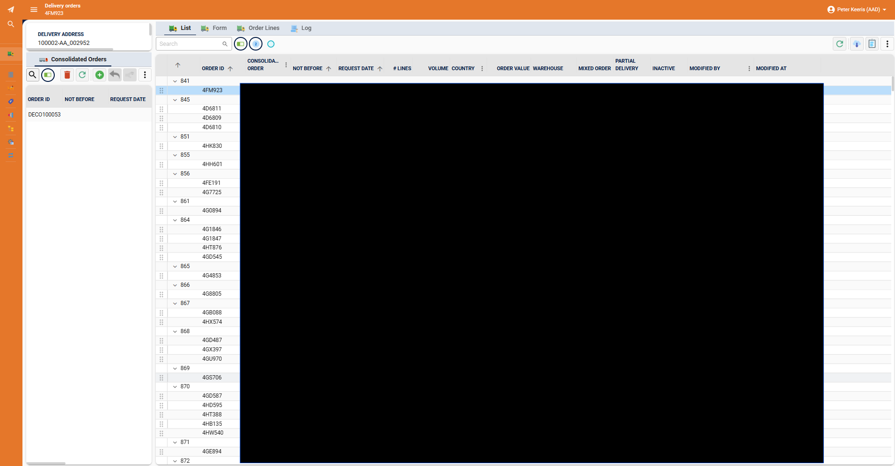This screenshot has height=466, width=895.
Task: Open Country column options menu
Action: (482, 68)
